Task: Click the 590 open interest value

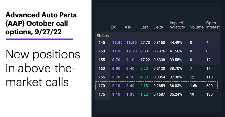Action: point(209,86)
